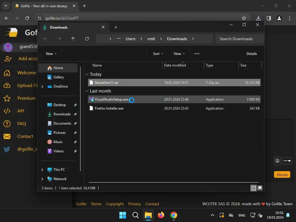Expand This PC in navigation pane
Viewport: 296px width, 222px height.
(42, 170)
